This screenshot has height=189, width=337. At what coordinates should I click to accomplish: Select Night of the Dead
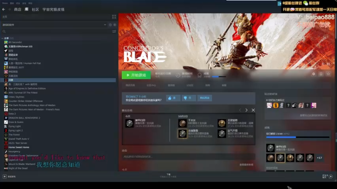pos(18,168)
